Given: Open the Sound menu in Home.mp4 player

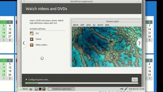Looking at the screenshot, I should click(x=100, y=25).
